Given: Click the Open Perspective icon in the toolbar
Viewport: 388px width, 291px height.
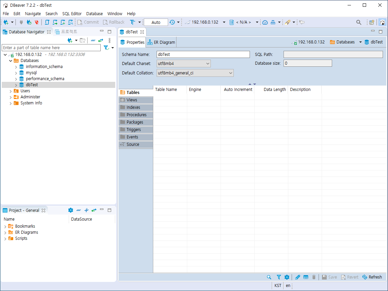Looking at the screenshot, I should tap(372, 22).
